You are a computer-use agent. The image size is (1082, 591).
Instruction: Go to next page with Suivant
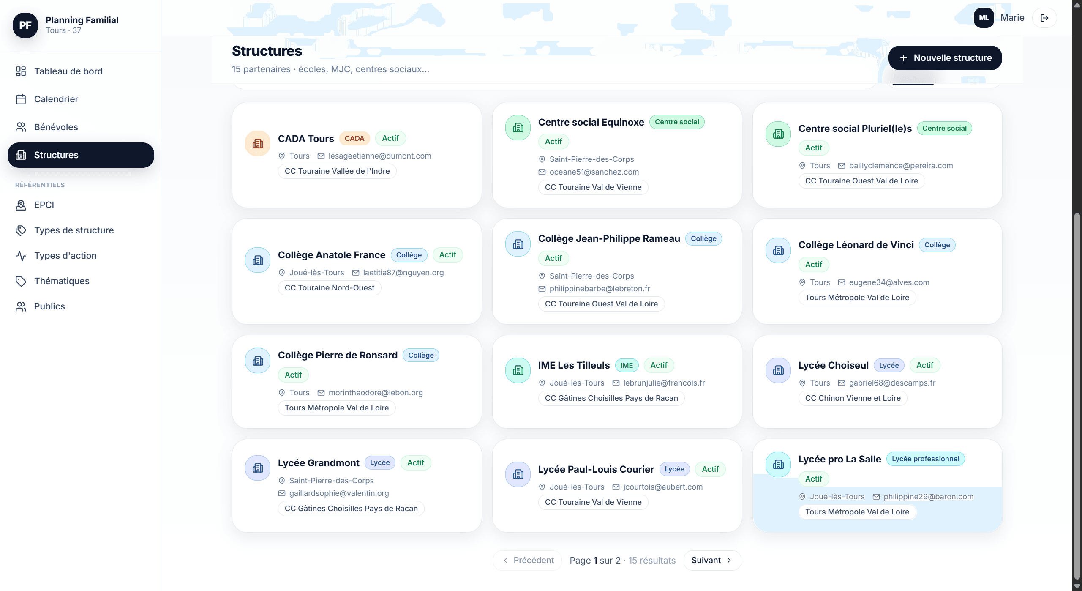[712, 560]
